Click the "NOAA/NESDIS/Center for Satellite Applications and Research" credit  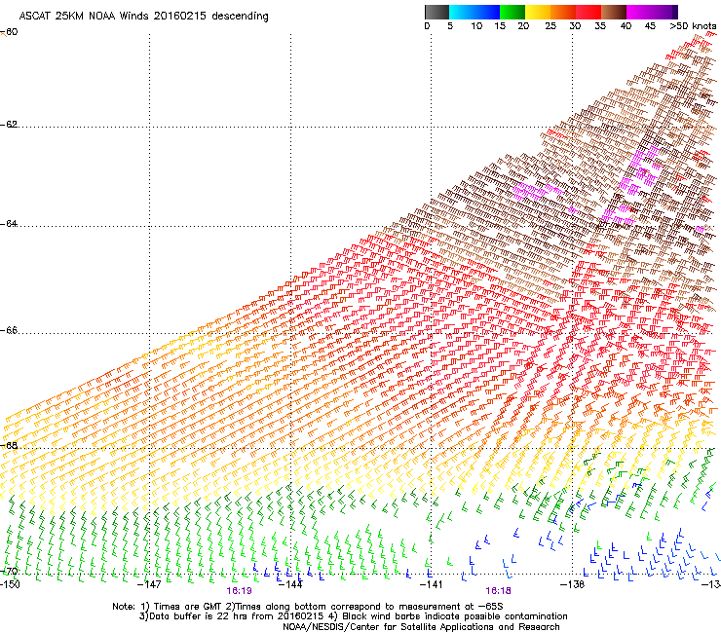[421, 627]
